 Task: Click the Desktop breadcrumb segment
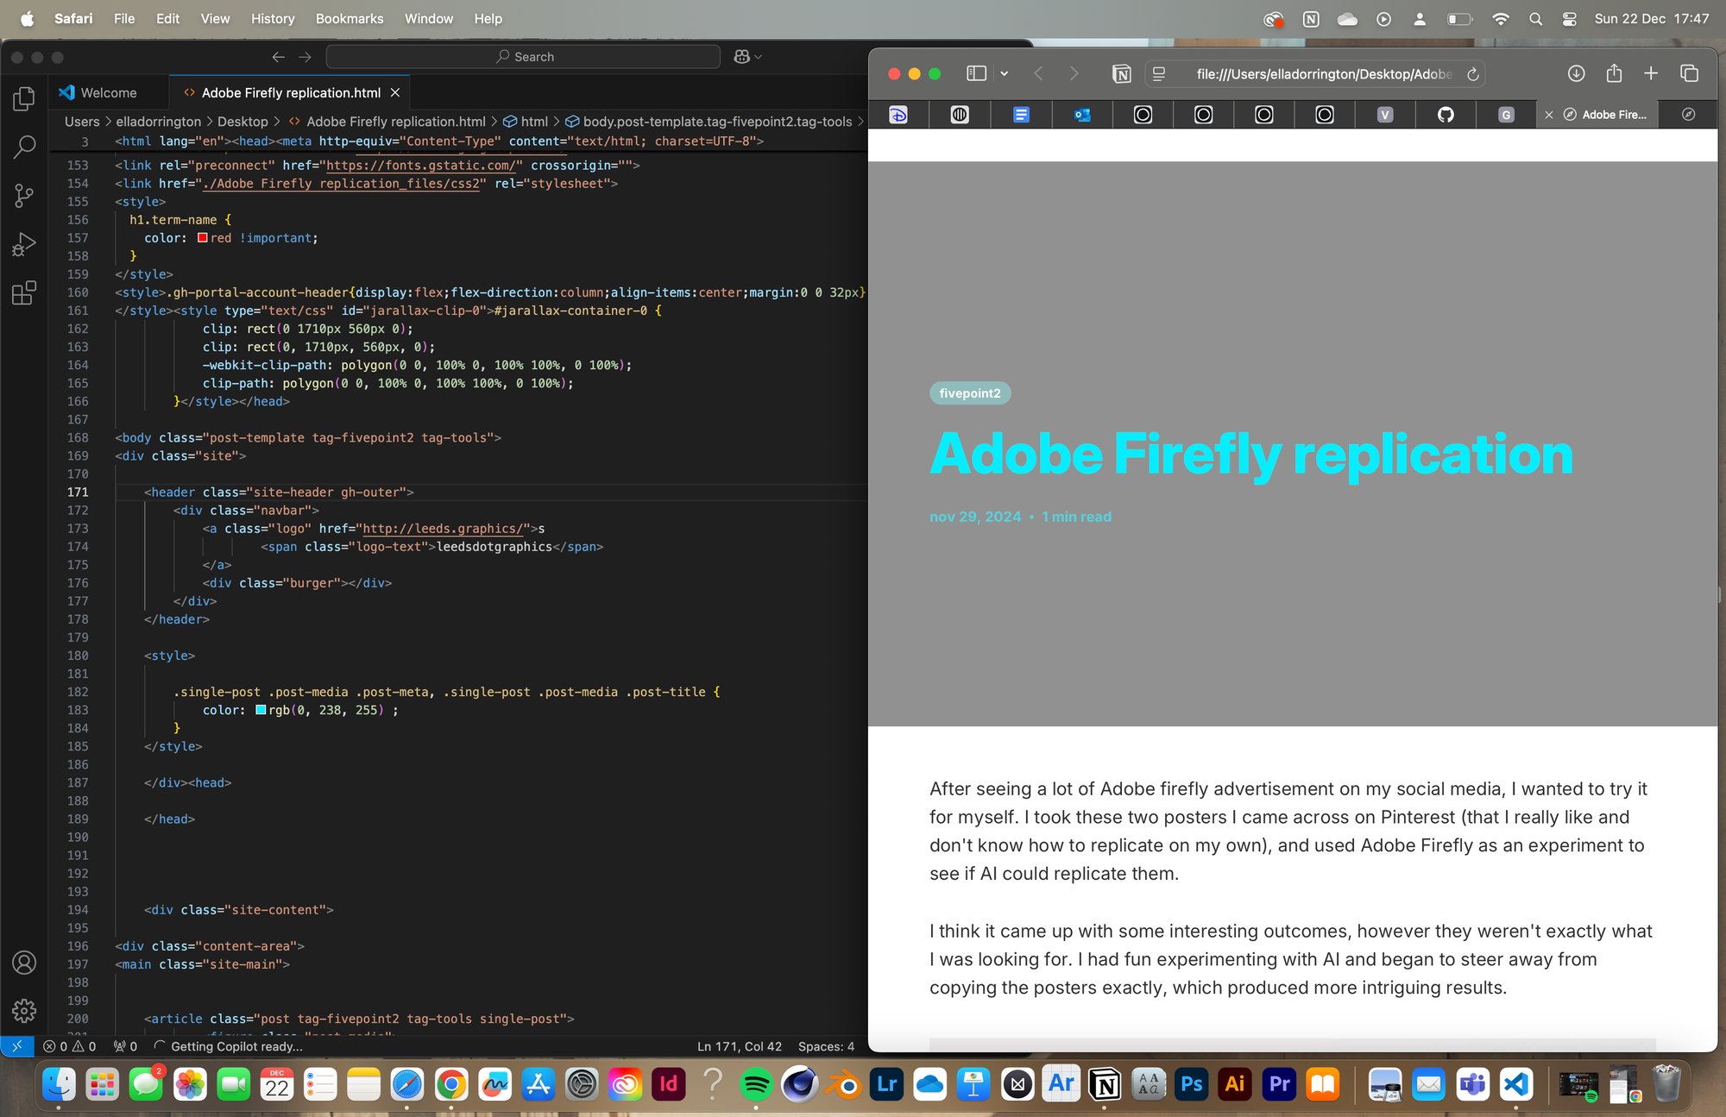(x=243, y=122)
